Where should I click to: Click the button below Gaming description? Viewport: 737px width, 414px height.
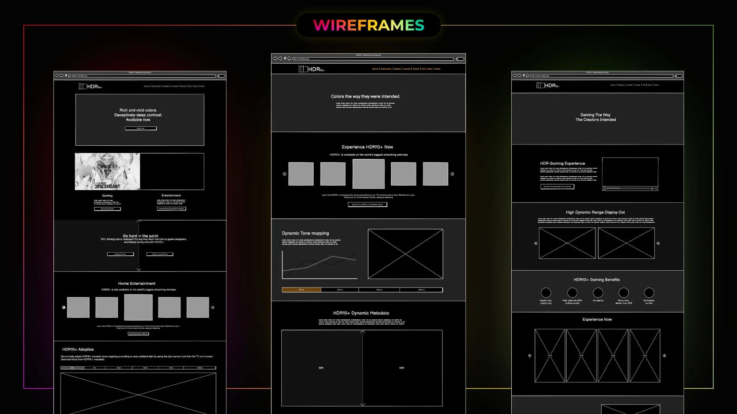(x=107, y=209)
